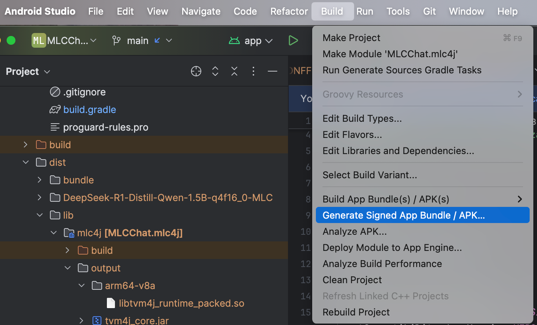This screenshot has height=325, width=537.
Task: Click the libtvm4j_runtime_packed.so file icon
Action: click(111, 303)
